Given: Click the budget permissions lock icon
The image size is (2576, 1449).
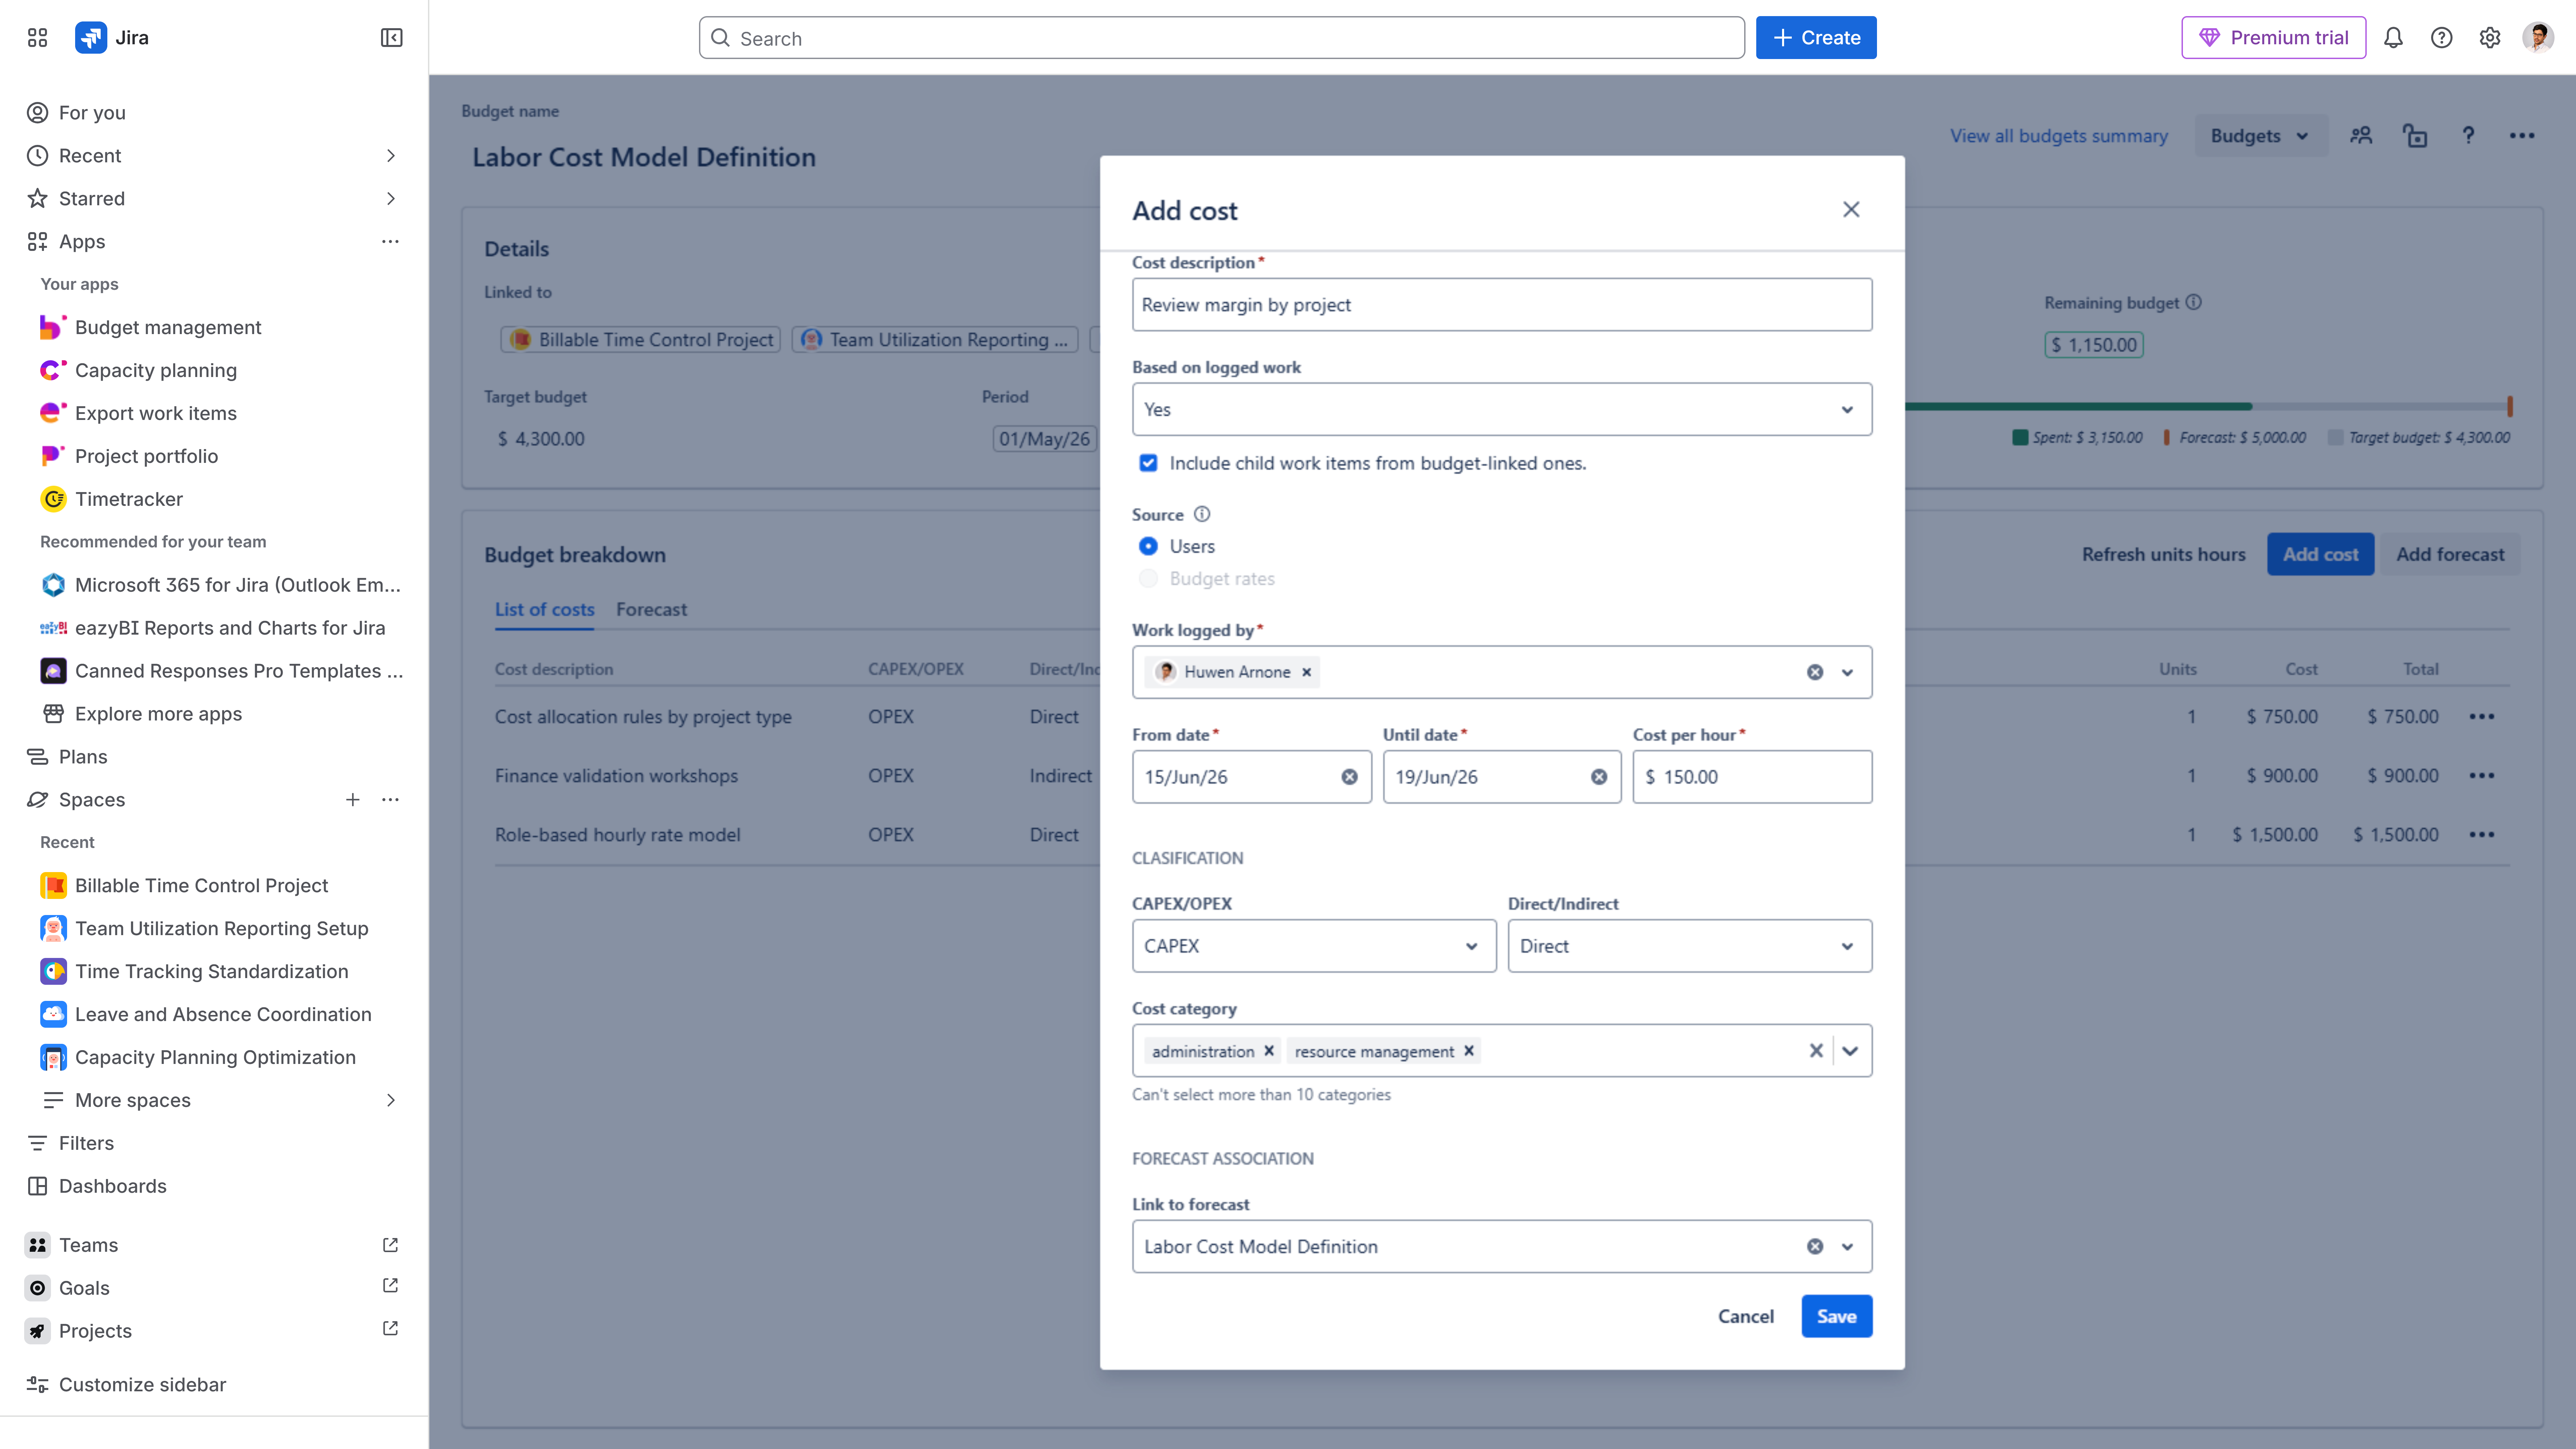Looking at the screenshot, I should click(2415, 136).
